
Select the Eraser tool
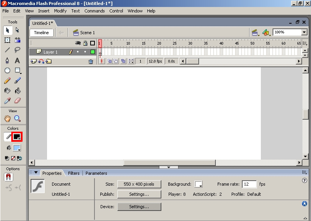point(17,101)
